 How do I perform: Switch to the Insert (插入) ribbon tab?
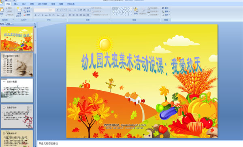pyautogui.click(x=16, y=4)
